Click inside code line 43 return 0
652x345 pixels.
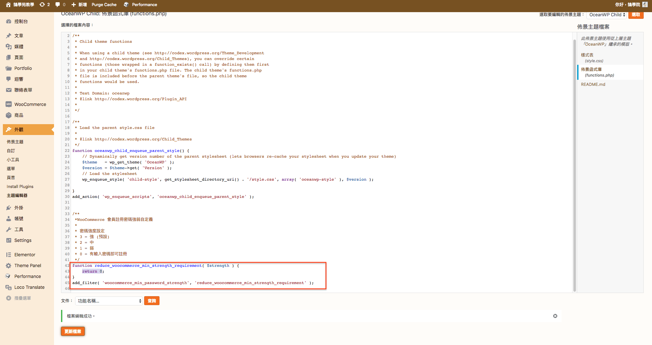(x=93, y=271)
